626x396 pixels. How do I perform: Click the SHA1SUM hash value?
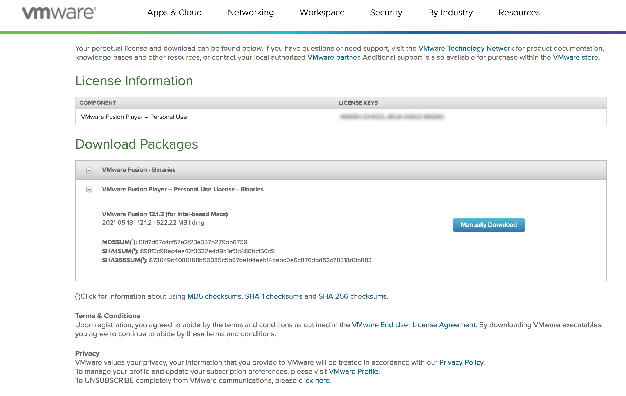(x=207, y=251)
